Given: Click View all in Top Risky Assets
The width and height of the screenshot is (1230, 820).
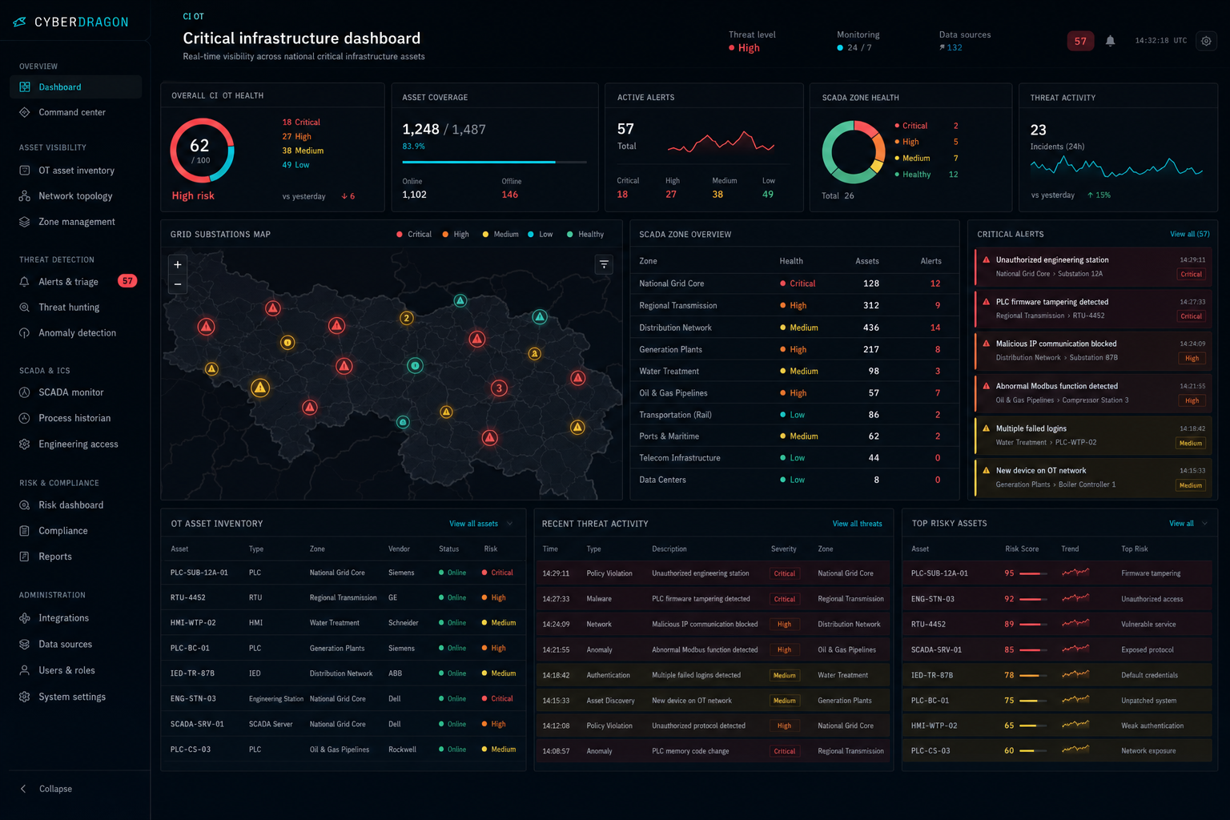Looking at the screenshot, I should coord(1181,524).
